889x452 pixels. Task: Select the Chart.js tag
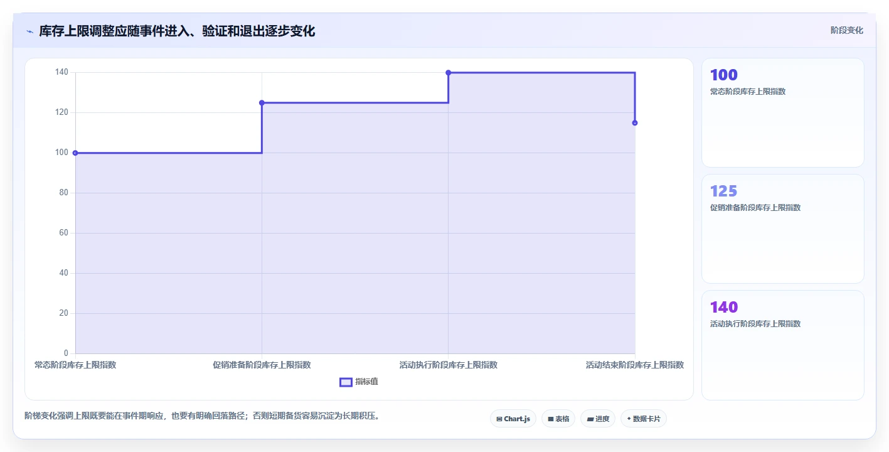click(513, 419)
